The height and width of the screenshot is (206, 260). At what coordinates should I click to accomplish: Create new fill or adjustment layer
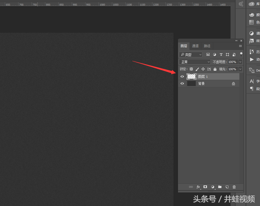coord(213,187)
